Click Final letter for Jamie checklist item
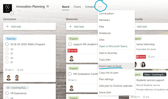 click(x=146, y=49)
